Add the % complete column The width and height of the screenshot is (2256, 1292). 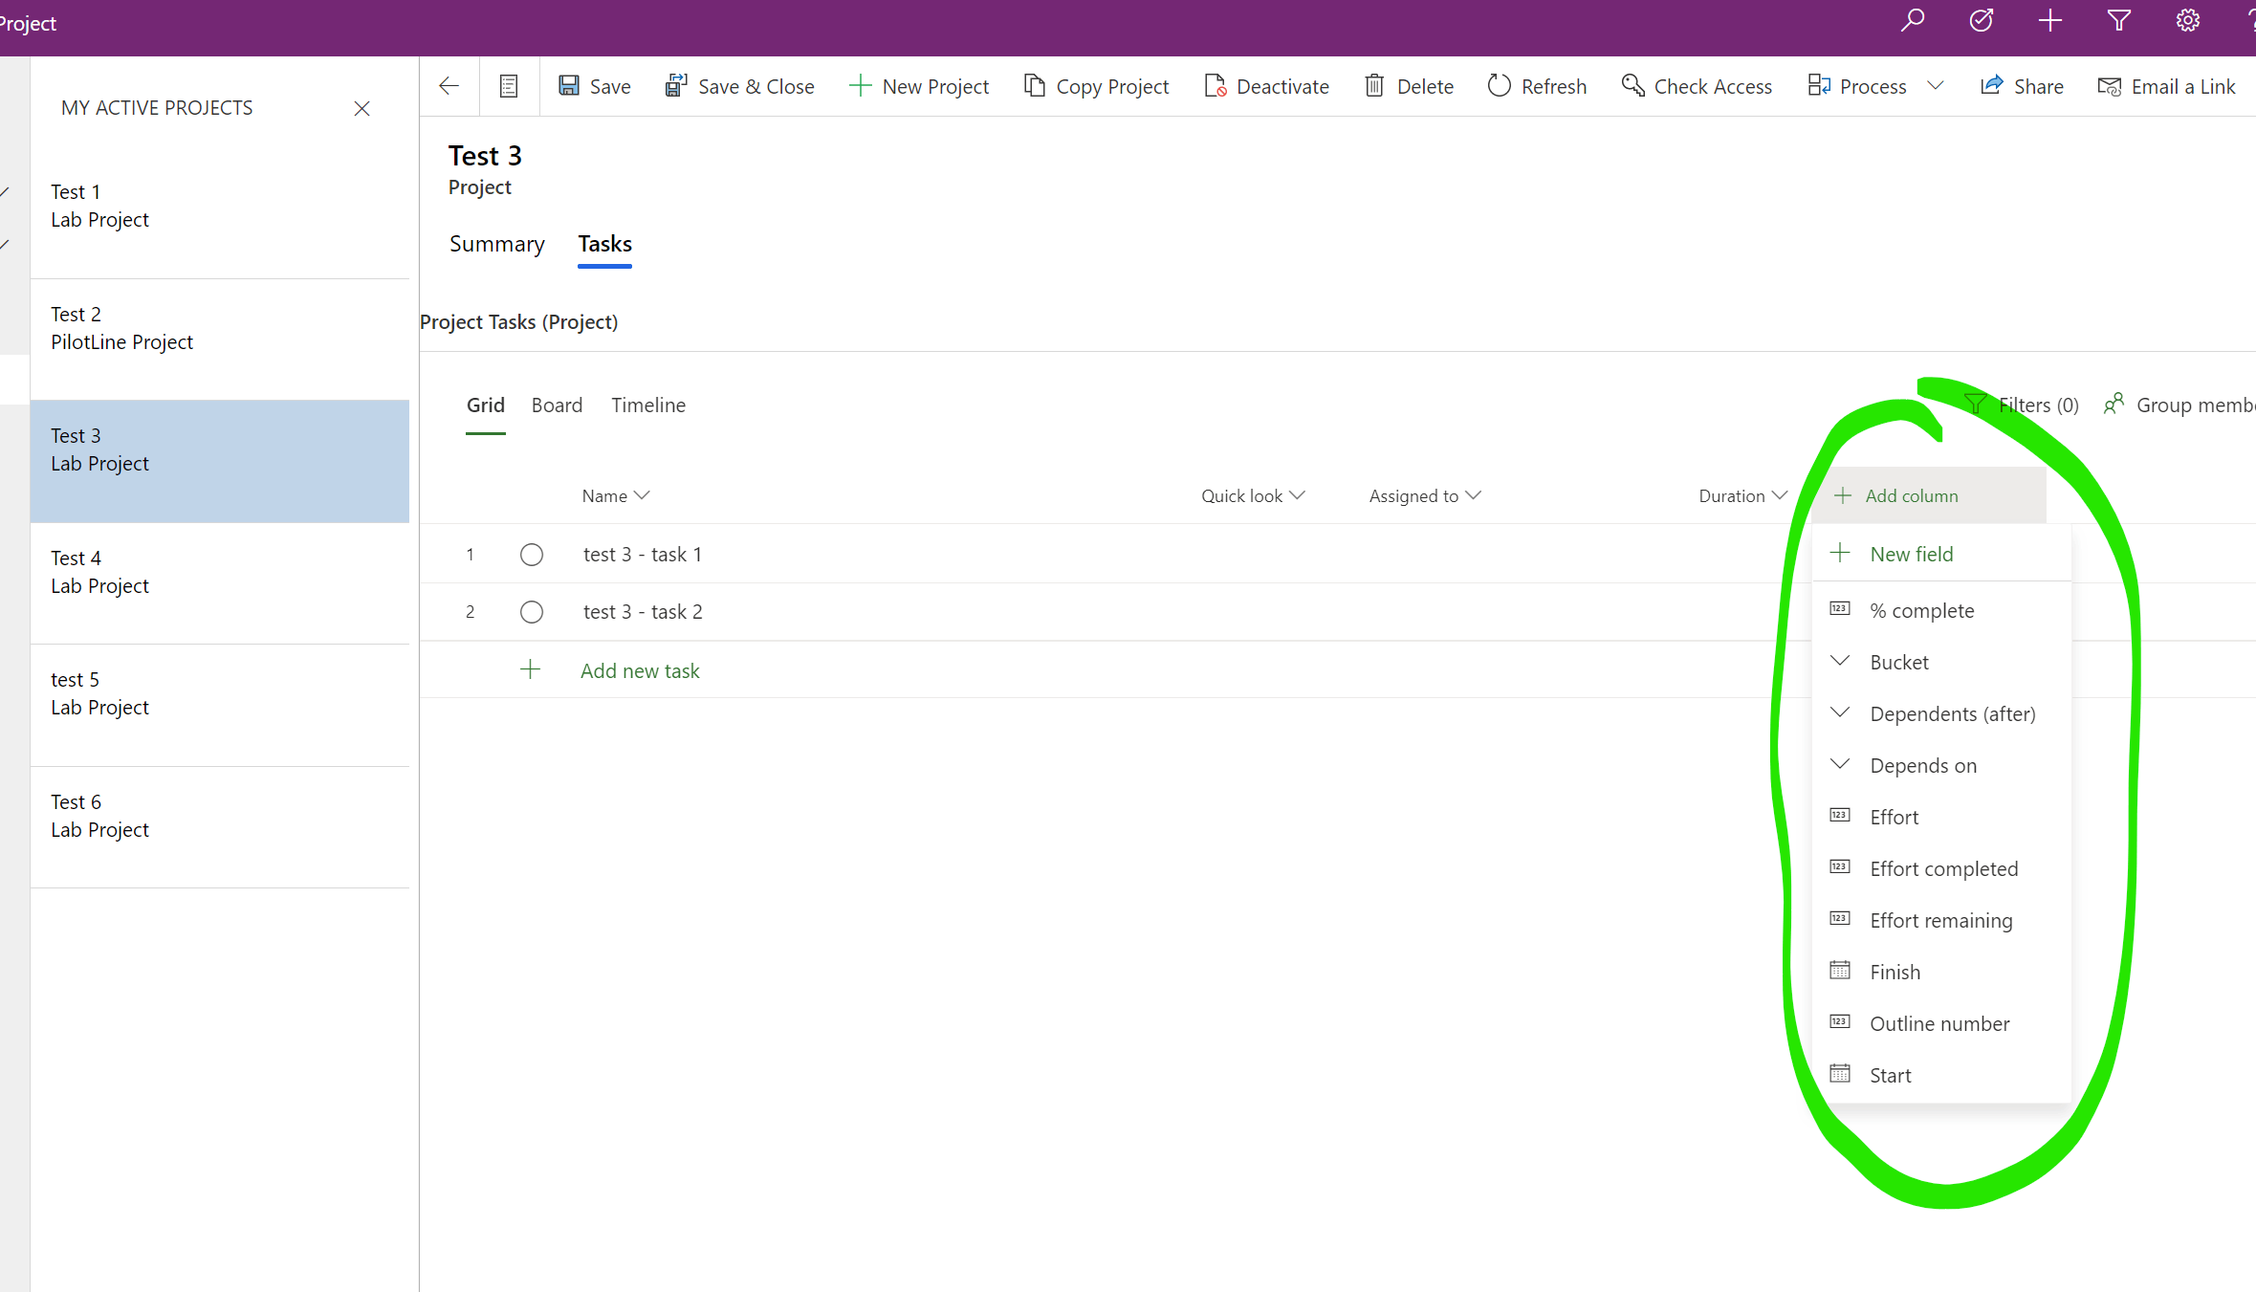pyautogui.click(x=1941, y=610)
